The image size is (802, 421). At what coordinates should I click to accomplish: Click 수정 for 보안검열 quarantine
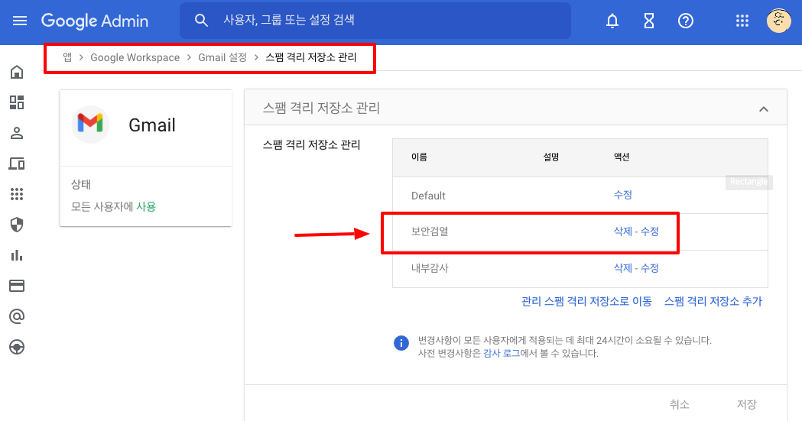(x=650, y=232)
